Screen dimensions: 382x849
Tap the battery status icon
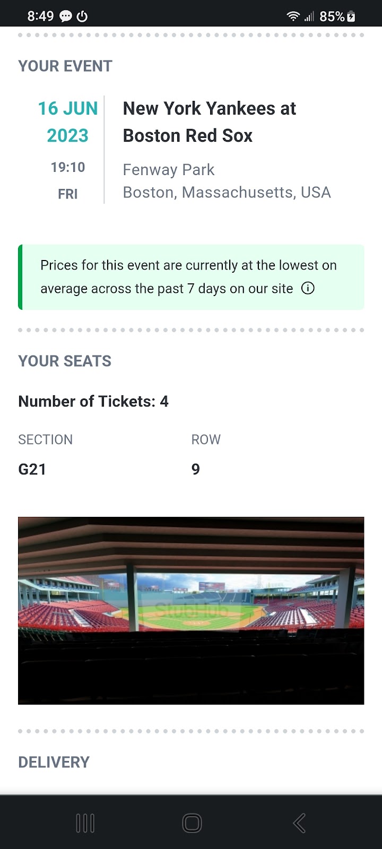click(351, 16)
